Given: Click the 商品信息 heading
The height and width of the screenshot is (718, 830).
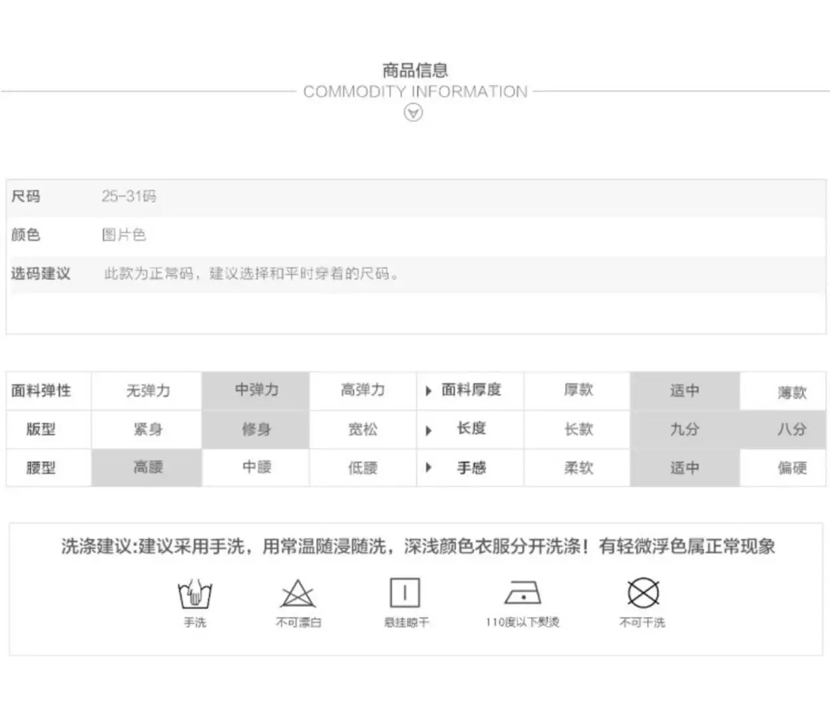Looking at the screenshot, I should tap(415, 70).
